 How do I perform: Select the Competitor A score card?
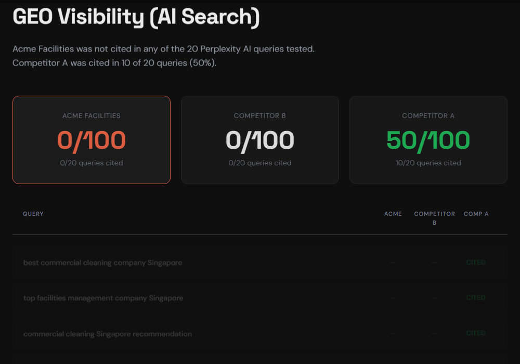click(428, 139)
